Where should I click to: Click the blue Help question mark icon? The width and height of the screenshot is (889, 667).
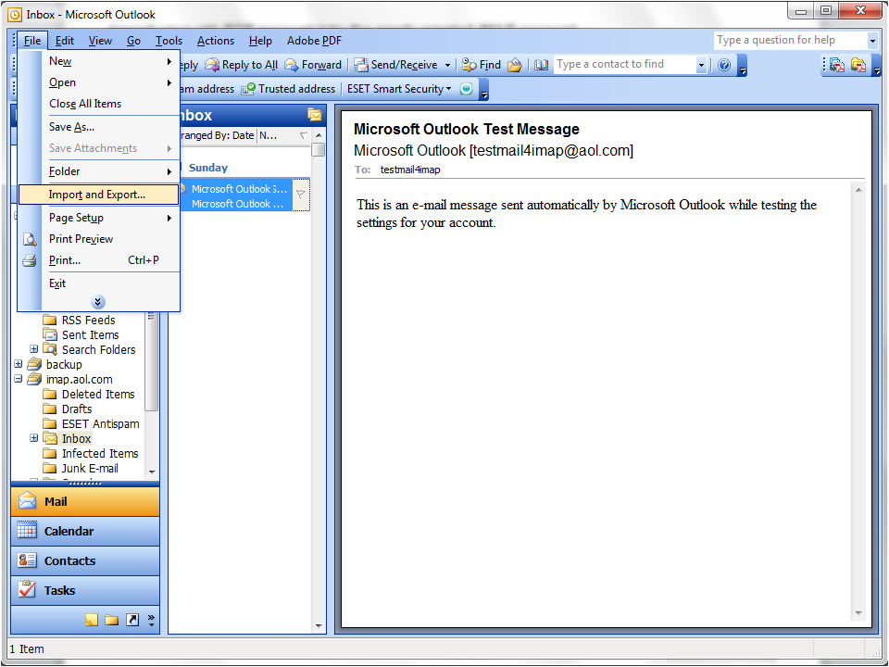point(724,65)
